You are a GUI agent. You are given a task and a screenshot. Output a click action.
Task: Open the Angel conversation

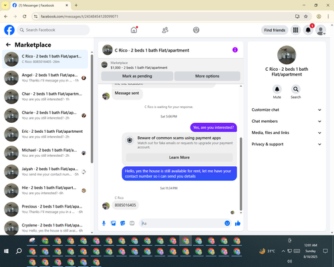coord(45,78)
